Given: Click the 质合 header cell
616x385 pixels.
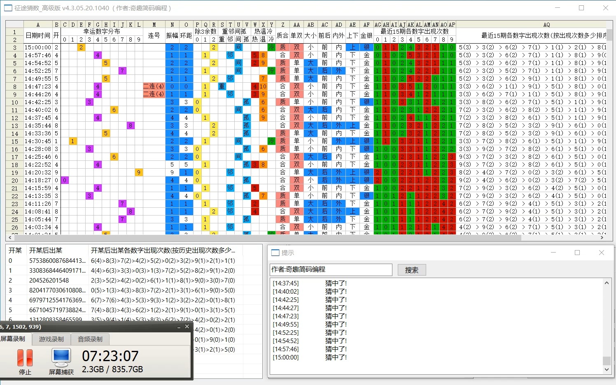Looking at the screenshot, I should coord(282,35).
